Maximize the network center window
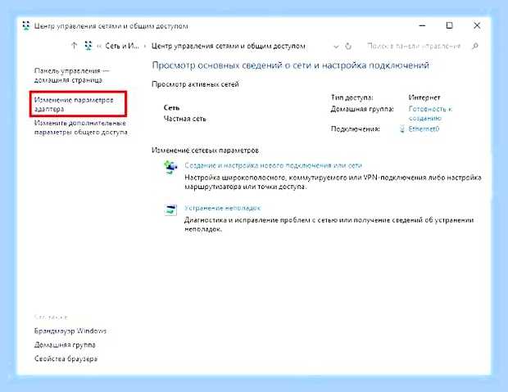 click(x=449, y=25)
